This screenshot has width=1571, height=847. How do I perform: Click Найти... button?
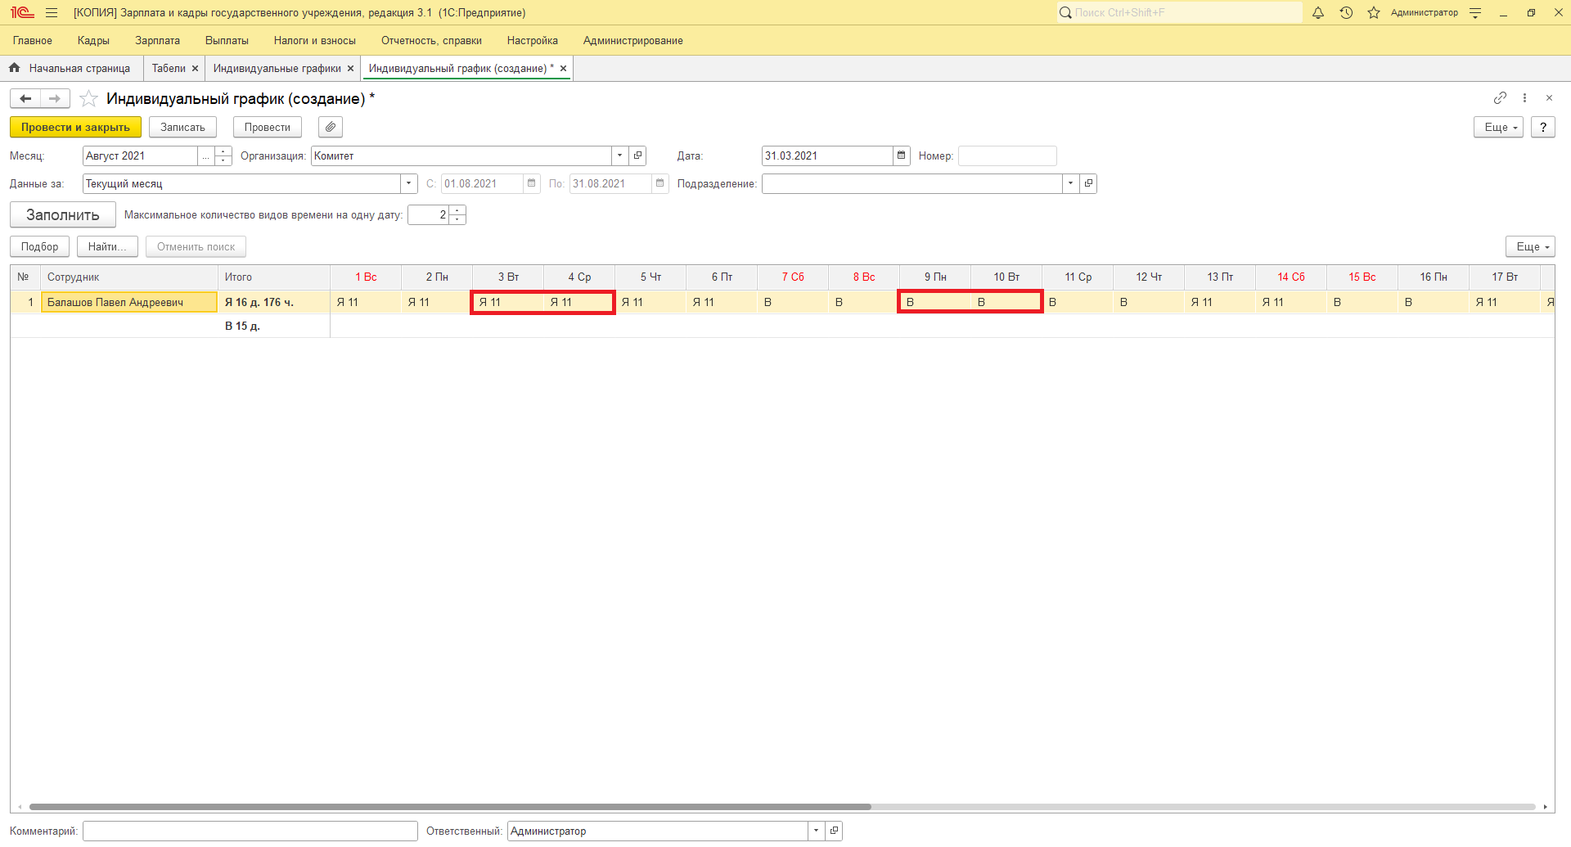tap(107, 246)
